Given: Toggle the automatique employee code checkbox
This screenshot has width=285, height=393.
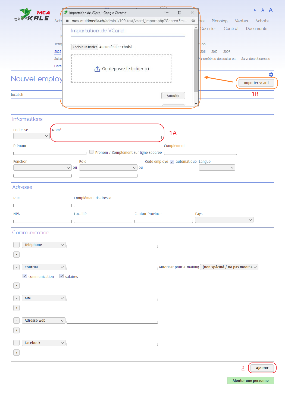Looking at the screenshot, I should [172, 162].
